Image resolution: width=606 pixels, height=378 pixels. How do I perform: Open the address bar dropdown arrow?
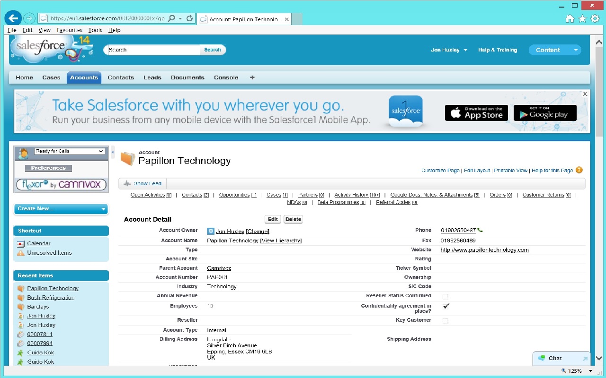180,18
